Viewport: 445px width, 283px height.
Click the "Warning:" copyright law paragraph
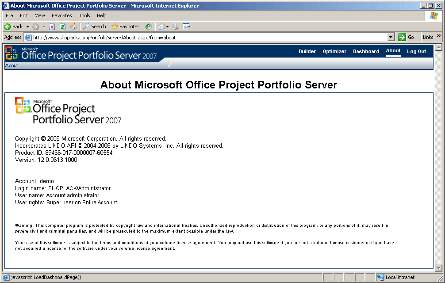coord(202,228)
